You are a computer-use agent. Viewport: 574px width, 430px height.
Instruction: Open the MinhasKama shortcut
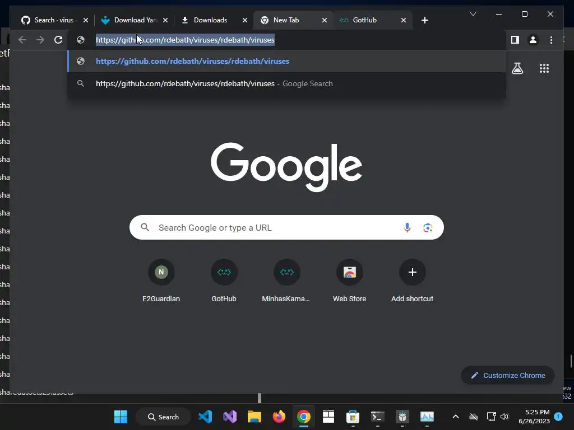pos(286,281)
